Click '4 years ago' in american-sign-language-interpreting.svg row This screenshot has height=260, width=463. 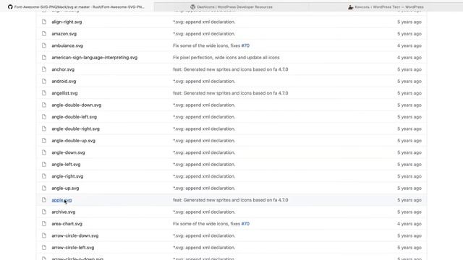point(409,58)
